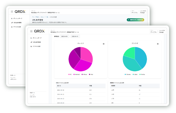Click the プレミアム plan badge in the back window

pyautogui.click(x=134, y=12)
